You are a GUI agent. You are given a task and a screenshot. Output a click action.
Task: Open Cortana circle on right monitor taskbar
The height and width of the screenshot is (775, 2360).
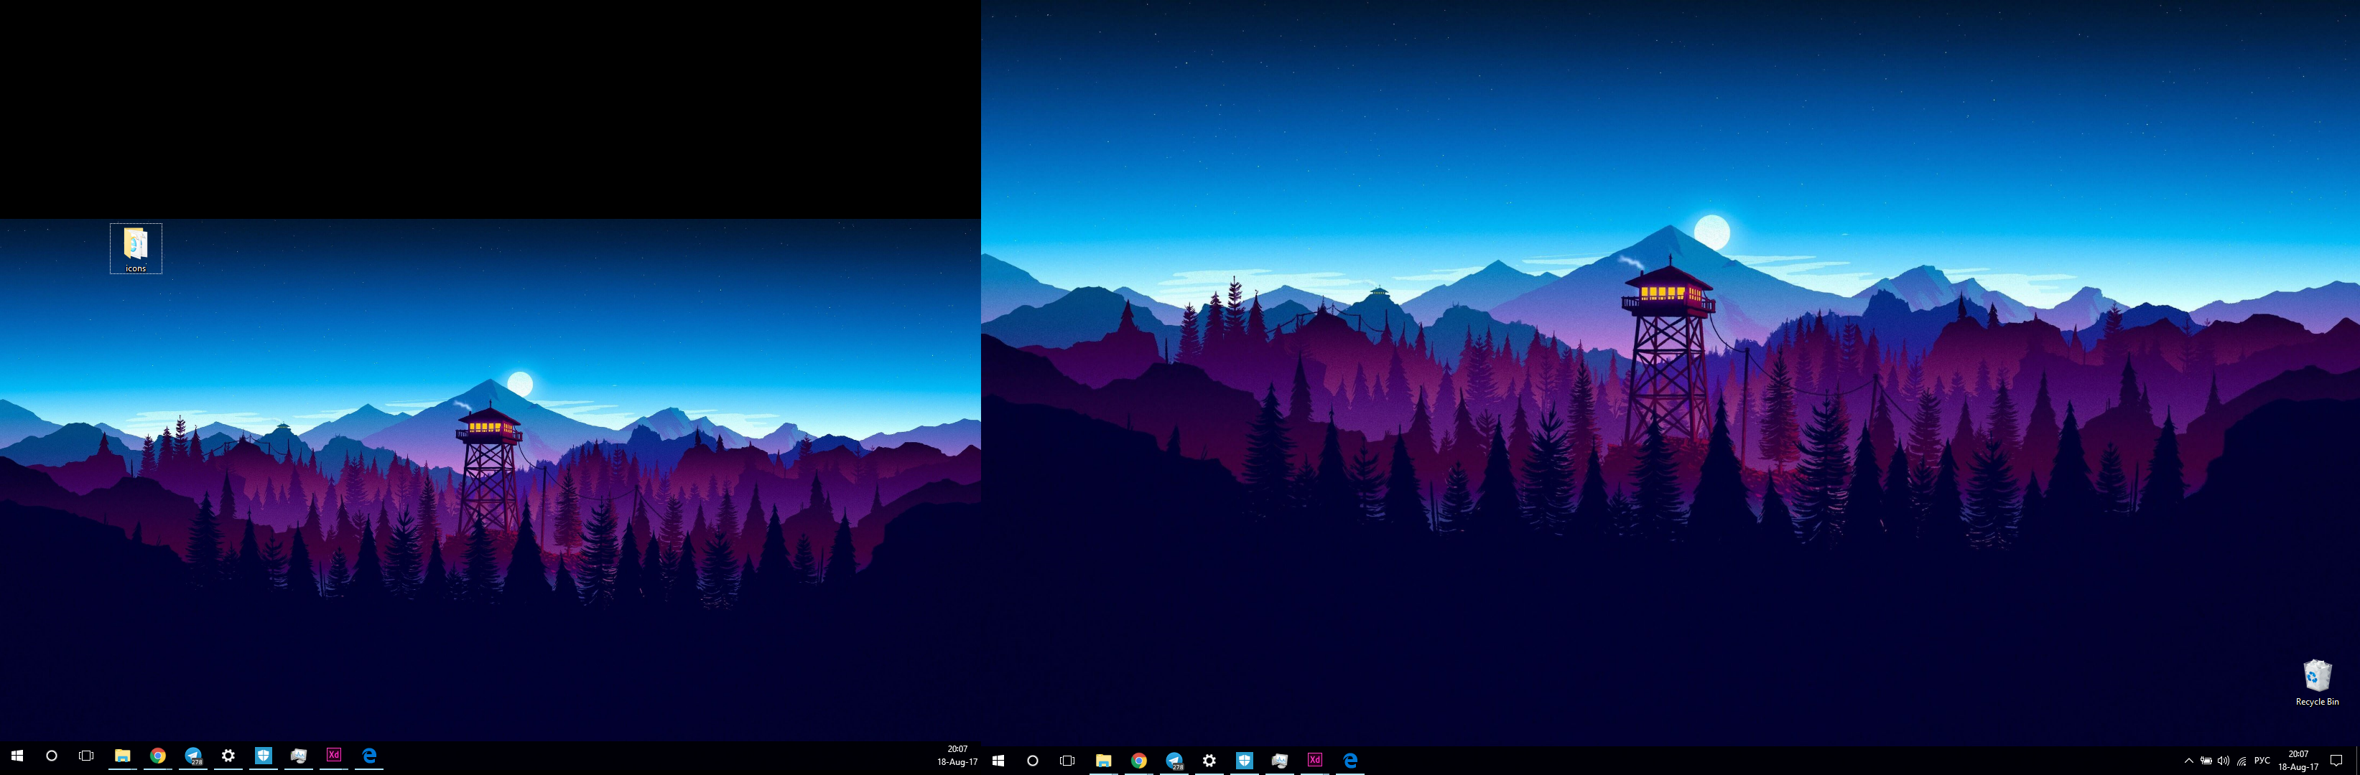pos(1033,761)
